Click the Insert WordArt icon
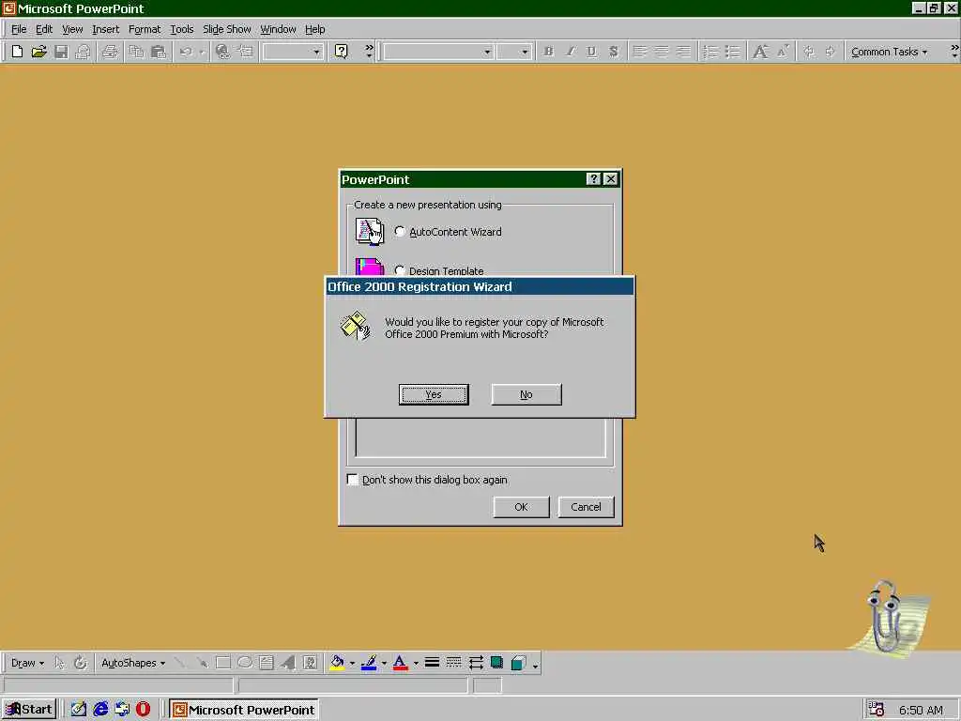961x721 pixels. (x=288, y=663)
